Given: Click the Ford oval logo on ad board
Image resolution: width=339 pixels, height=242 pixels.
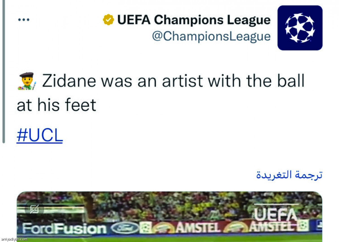Looking at the screenshot, I should [x=125, y=228].
